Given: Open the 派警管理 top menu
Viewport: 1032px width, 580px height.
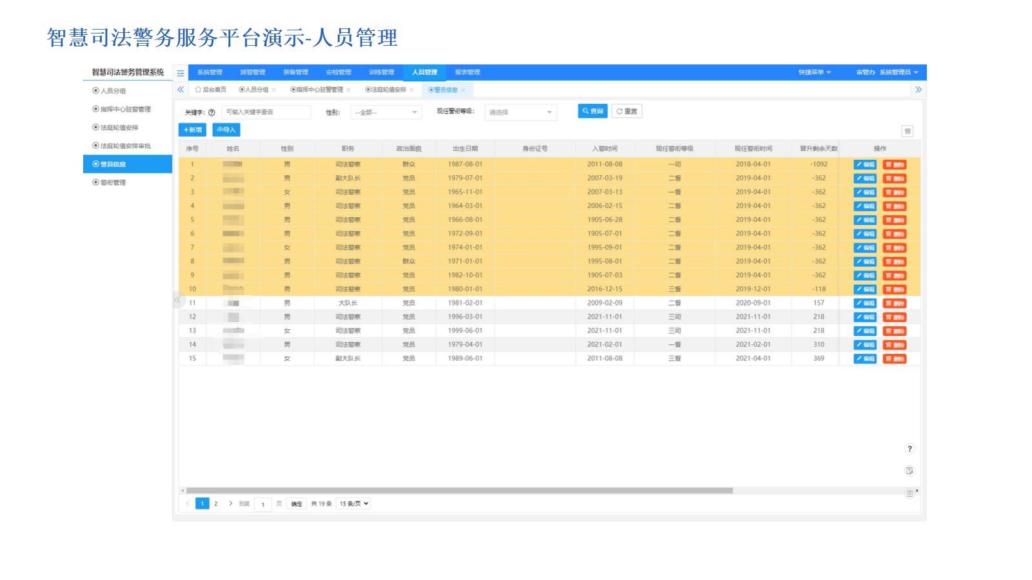Looking at the screenshot, I should (x=253, y=72).
